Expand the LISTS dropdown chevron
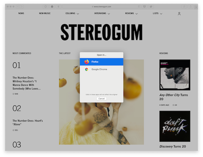Viewport: 203px width, 157px height. 161,14
